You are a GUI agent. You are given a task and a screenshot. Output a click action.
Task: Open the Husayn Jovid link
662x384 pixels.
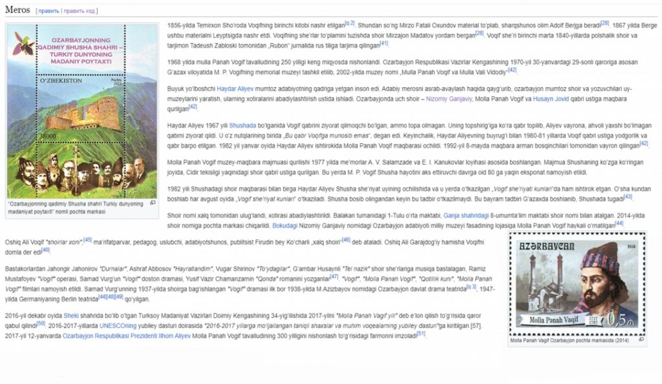[551, 99]
